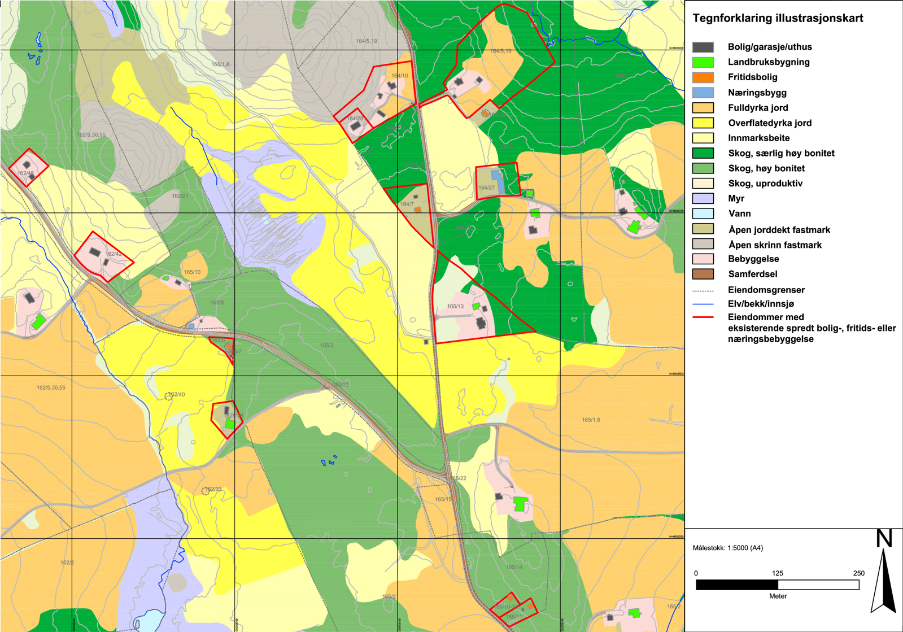Click the orange Fritidsbolig legend swatch
Image resolution: width=903 pixels, height=632 pixels.
pyautogui.click(x=703, y=77)
